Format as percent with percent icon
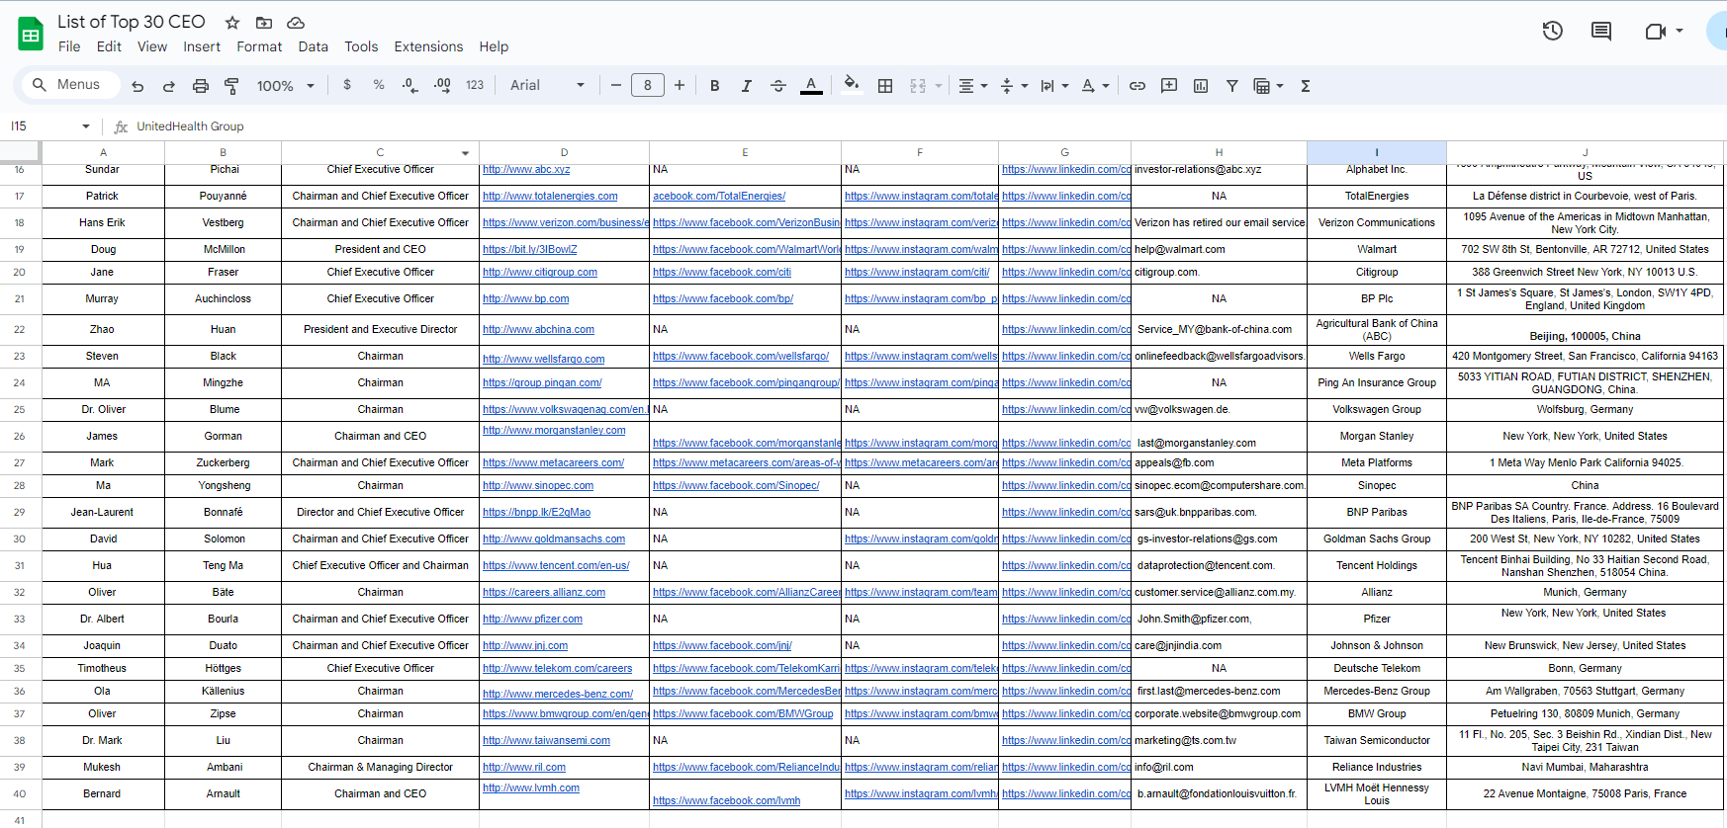Image resolution: width=1727 pixels, height=828 pixels. point(379,85)
